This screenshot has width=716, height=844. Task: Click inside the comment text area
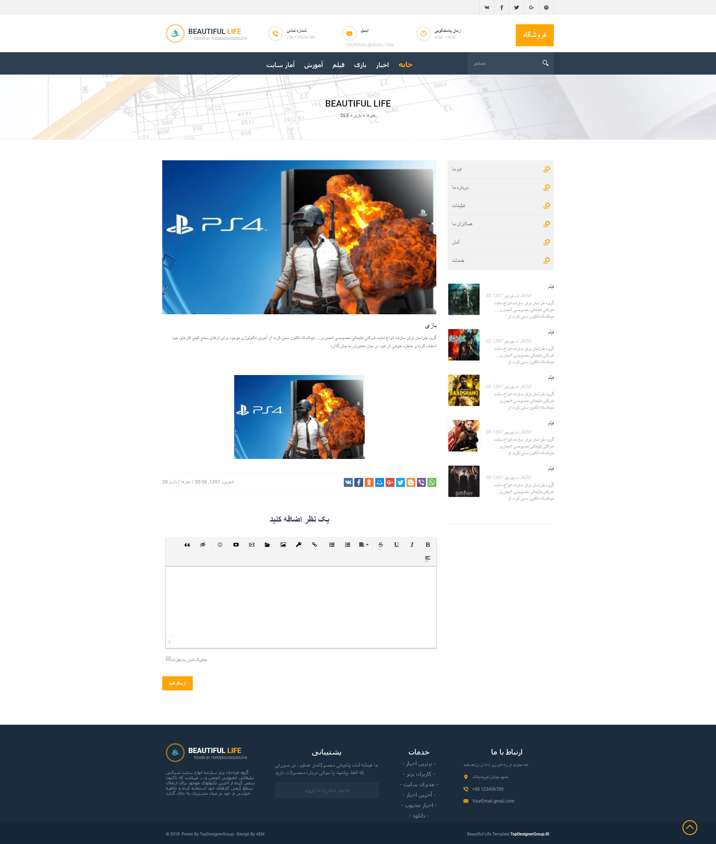(x=301, y=607)
